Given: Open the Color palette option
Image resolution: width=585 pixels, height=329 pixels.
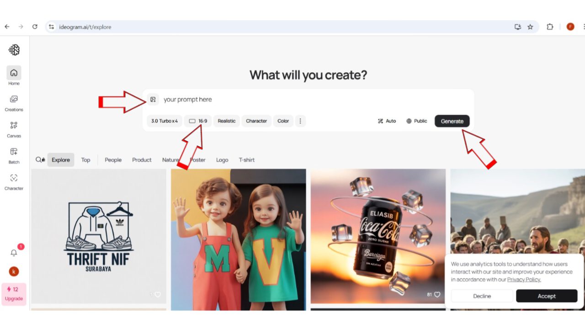Looking at the screenshot, I should [283, 121].
